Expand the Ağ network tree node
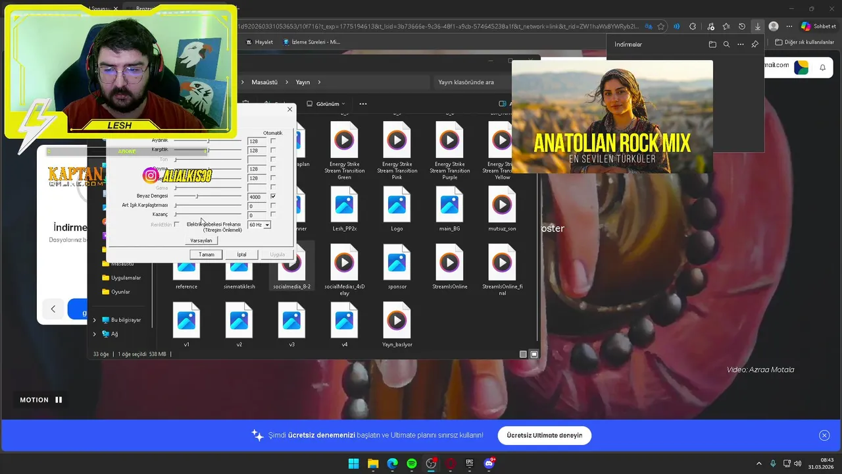 point(94,334)
